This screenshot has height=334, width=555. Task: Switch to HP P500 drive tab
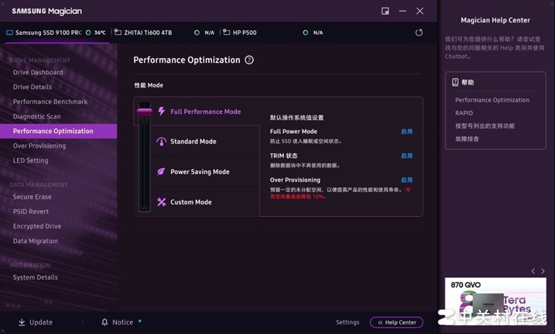(273, 33)
